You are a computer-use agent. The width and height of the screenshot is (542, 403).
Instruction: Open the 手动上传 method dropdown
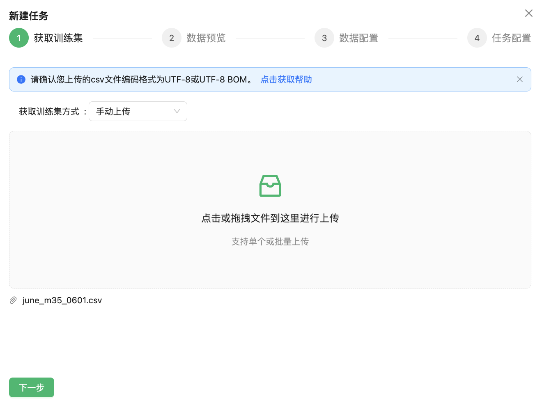point(131,112)
